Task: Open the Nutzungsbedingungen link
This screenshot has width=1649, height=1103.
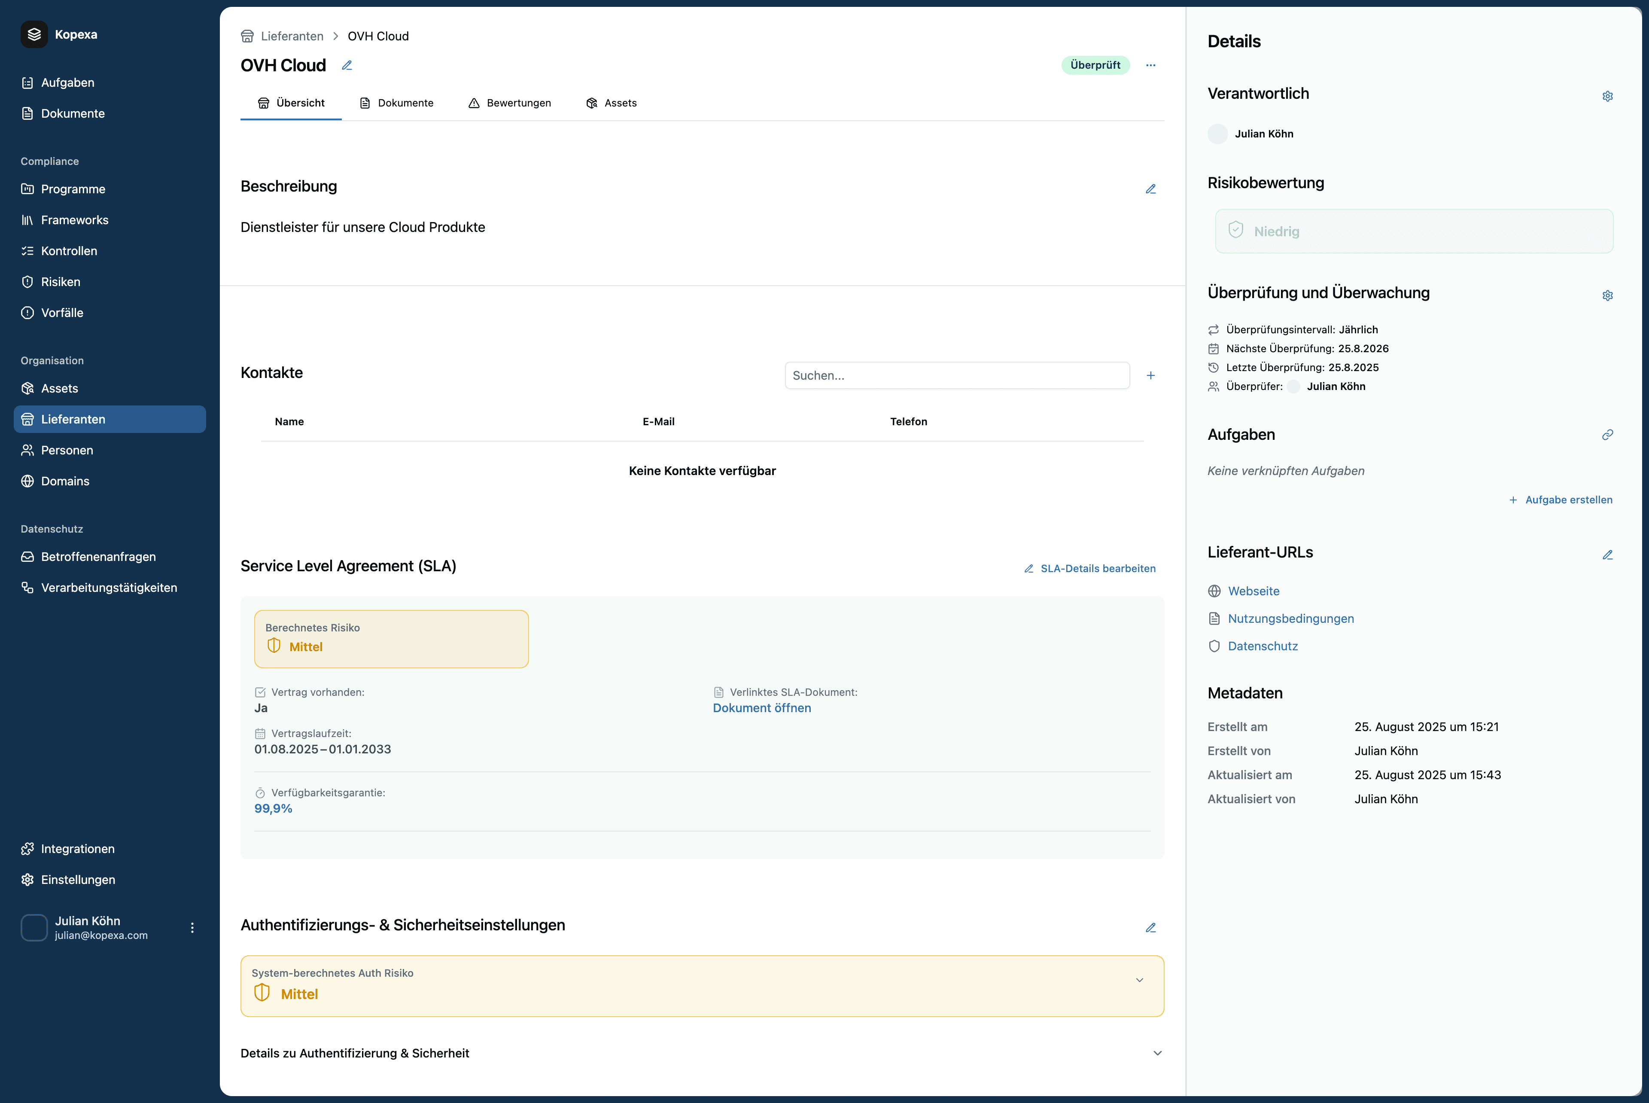Action: tap(1290, 619)
